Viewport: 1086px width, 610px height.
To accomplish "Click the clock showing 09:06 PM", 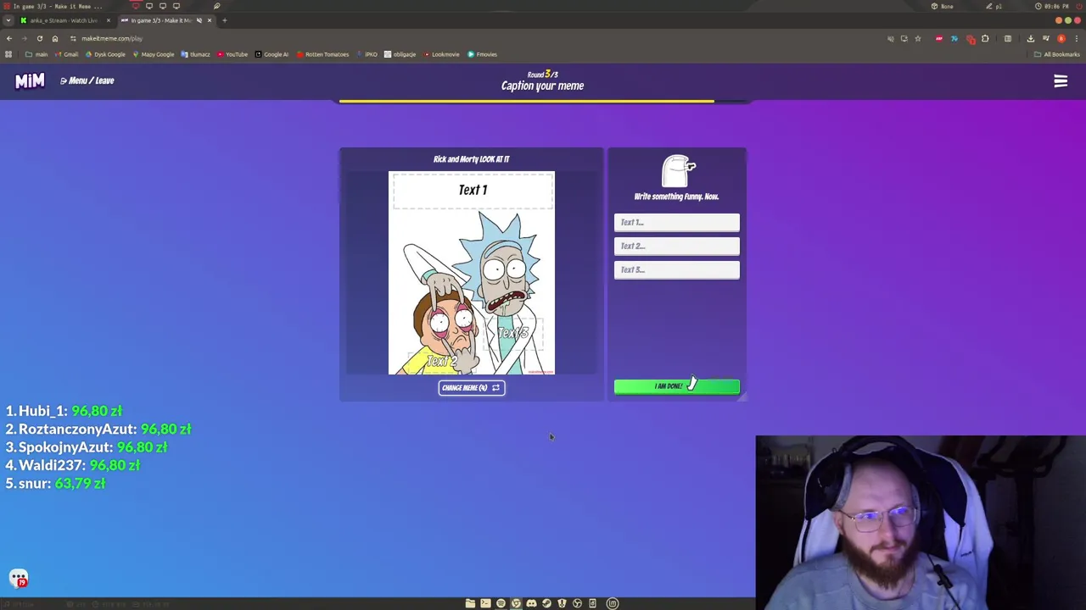I will pos(1050,6).
